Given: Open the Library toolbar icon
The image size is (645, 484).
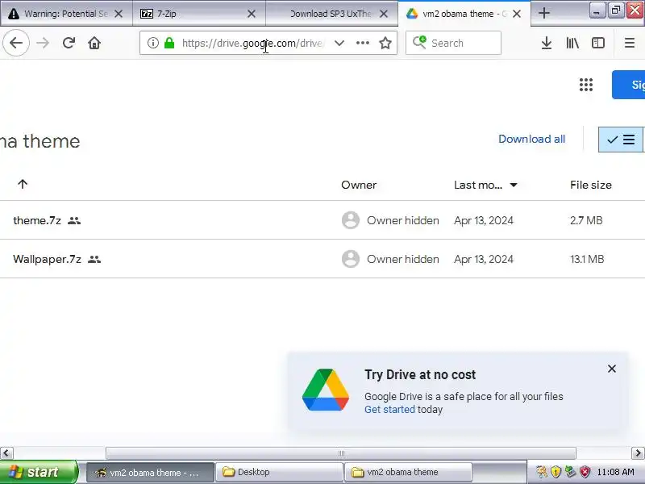Looking at the screenshot, I should point(572,43).
